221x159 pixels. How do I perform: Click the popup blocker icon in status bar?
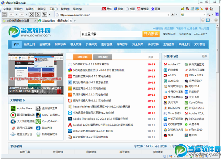tap(171, 156)
